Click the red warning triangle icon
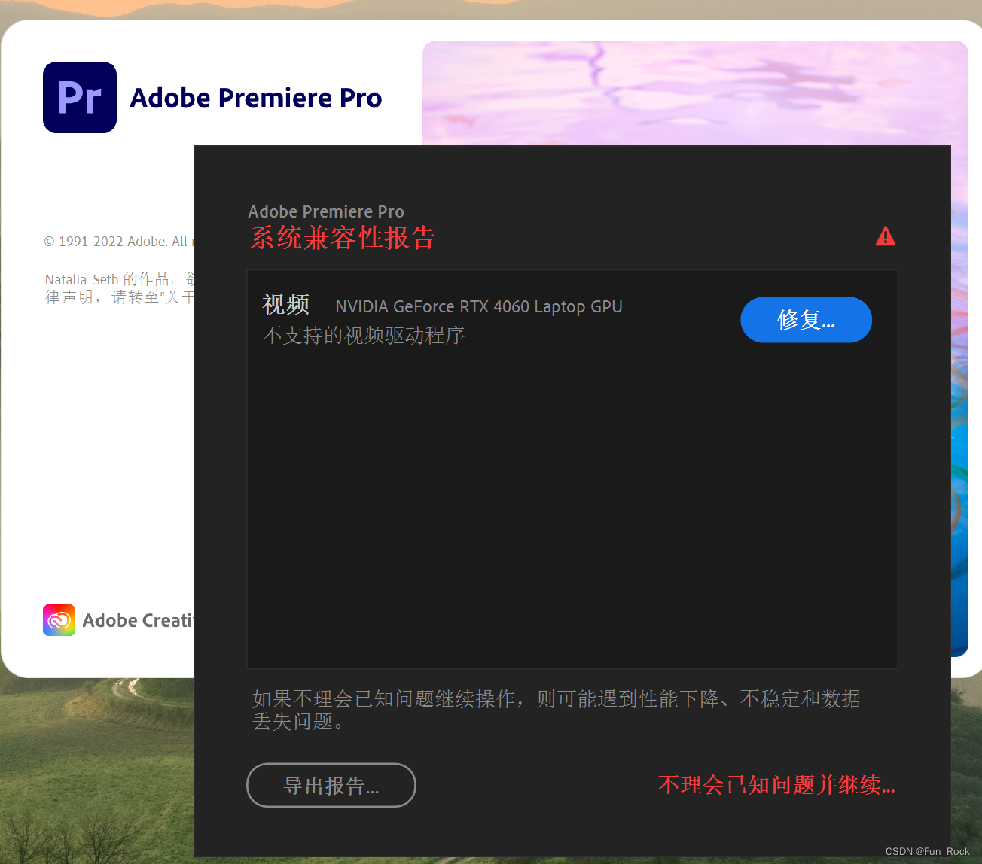982x864 pixels. (886, 236)
